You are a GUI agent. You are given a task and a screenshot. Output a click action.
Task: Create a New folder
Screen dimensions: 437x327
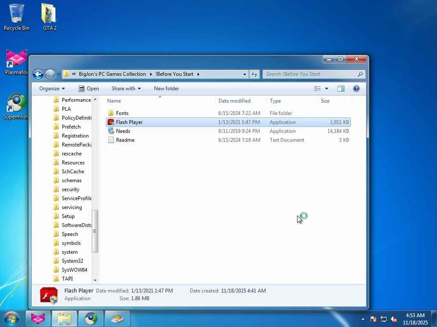(x=166, y=89)
